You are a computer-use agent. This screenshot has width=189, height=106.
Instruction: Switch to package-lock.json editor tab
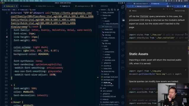(83, 6)
